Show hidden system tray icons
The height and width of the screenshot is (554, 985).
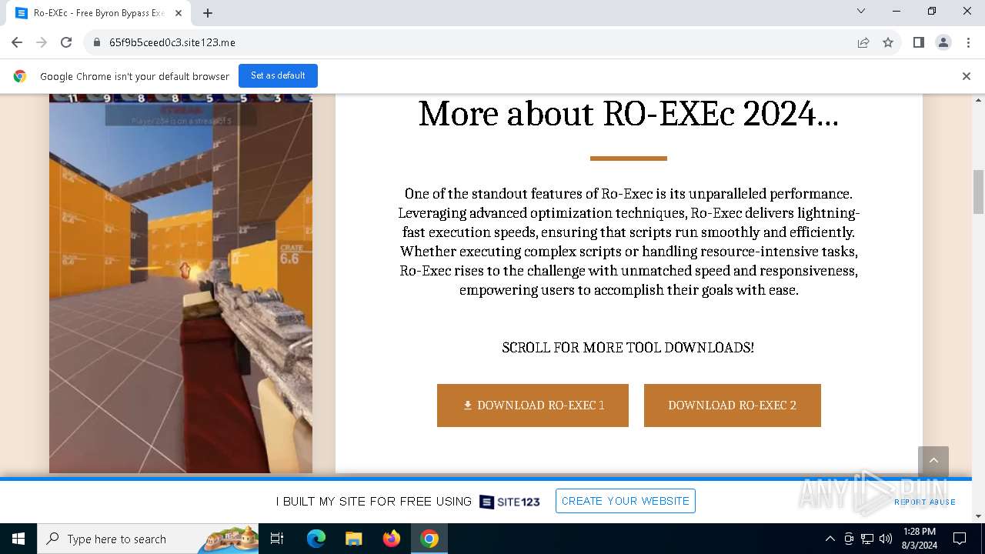tap(830, 539)
